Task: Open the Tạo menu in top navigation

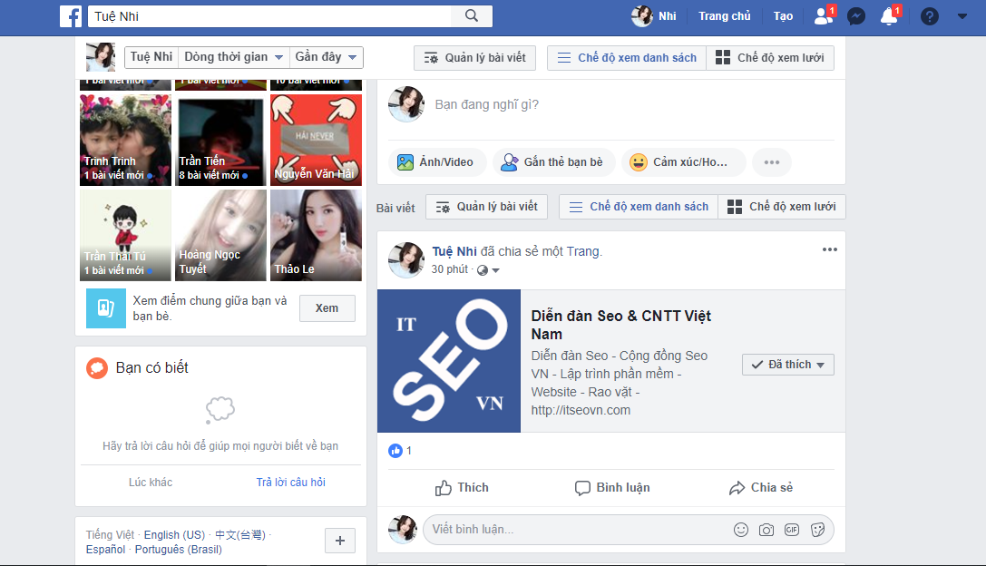Action: pos(783,16)
